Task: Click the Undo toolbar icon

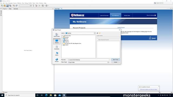Action: point(14,6)
